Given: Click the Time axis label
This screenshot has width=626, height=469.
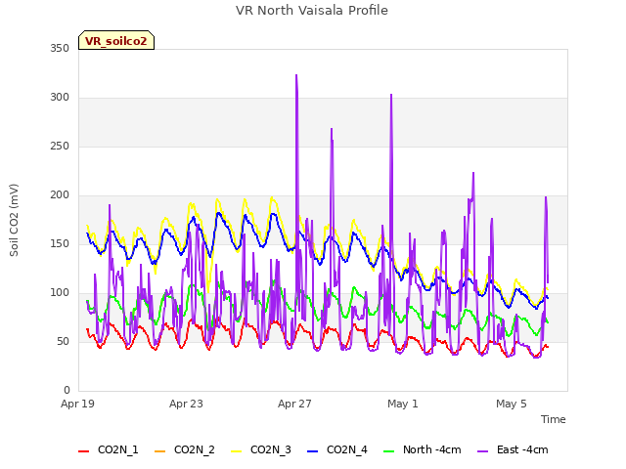Looking at the screenshot, I should (554, 419).
